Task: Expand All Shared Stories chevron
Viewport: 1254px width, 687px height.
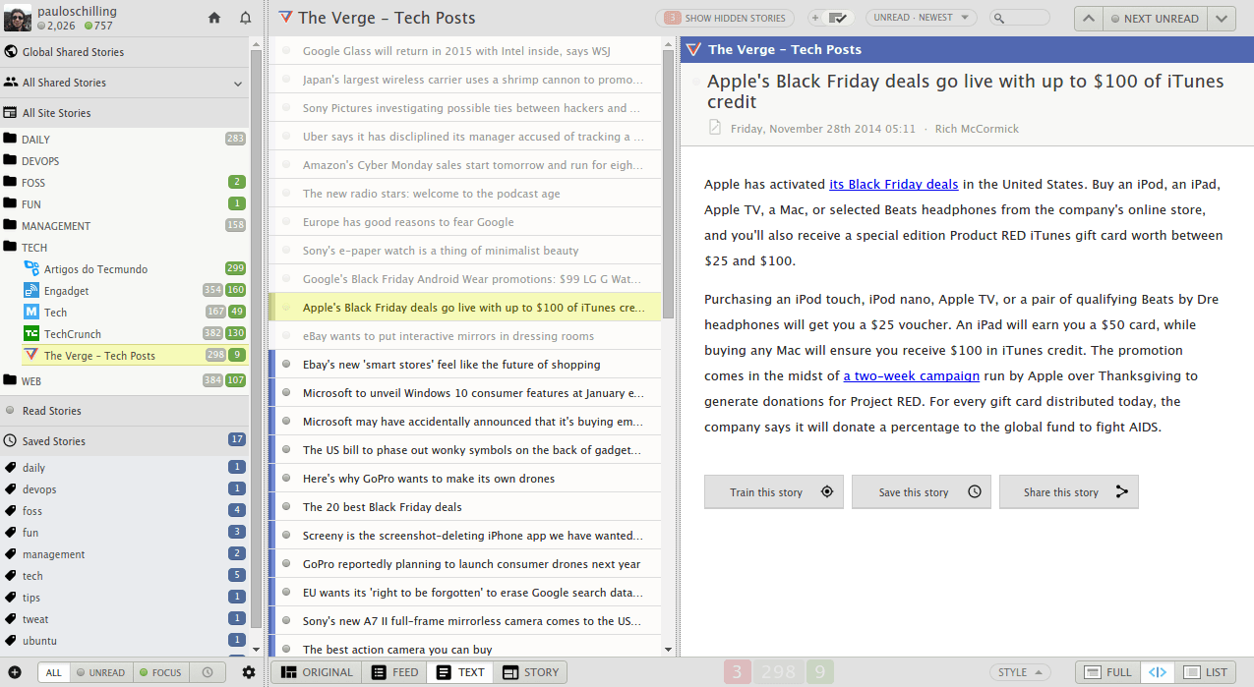Action: click(238, 84)
